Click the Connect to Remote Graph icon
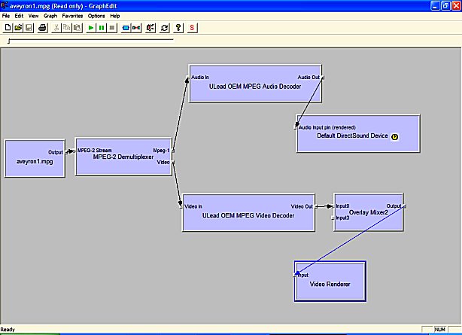 point(150,28)
